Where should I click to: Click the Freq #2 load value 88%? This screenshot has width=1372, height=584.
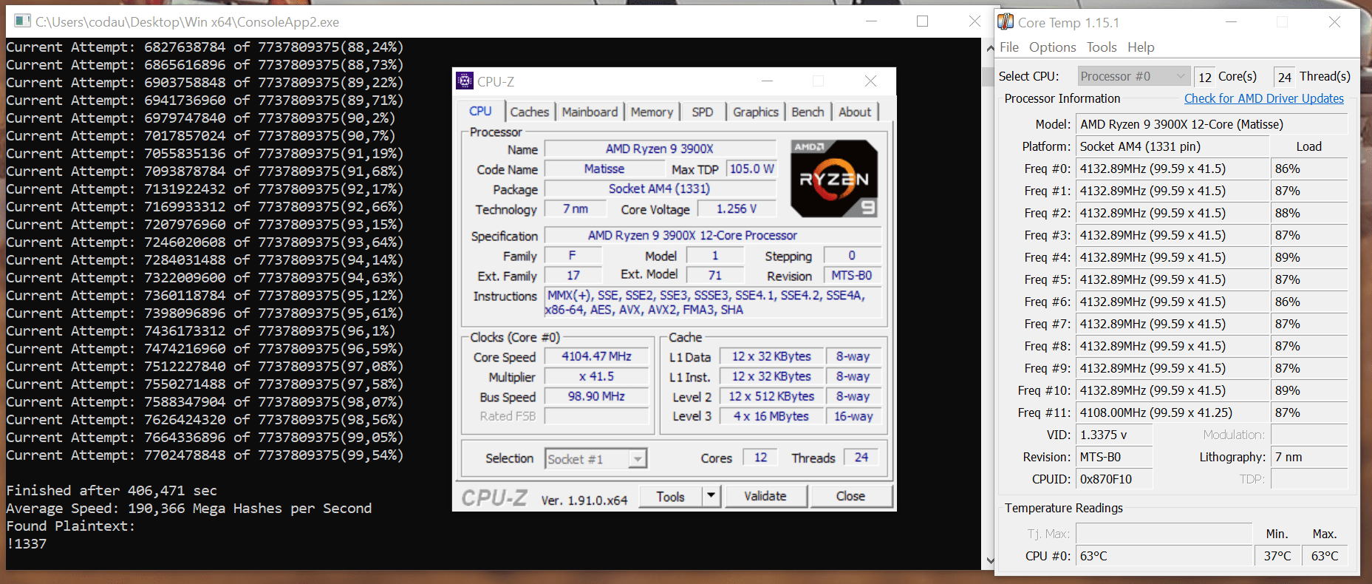click(1309, 213)
